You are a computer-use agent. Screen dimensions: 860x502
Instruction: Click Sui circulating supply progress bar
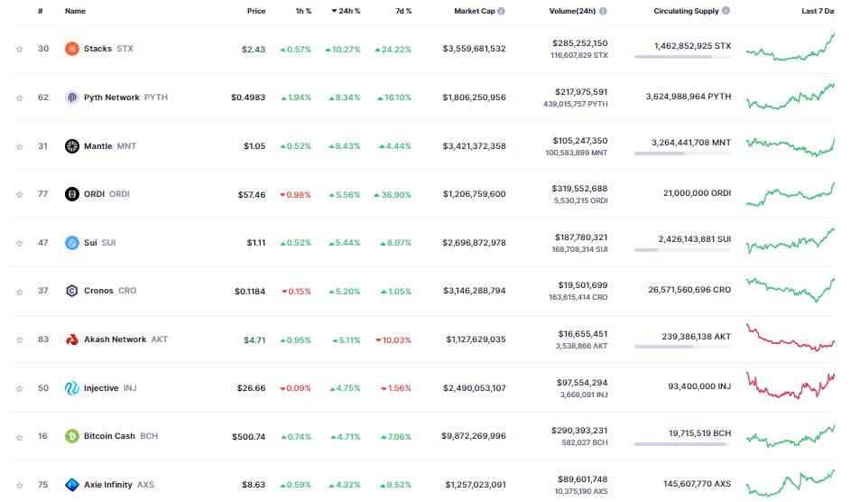tap(682, 250)
